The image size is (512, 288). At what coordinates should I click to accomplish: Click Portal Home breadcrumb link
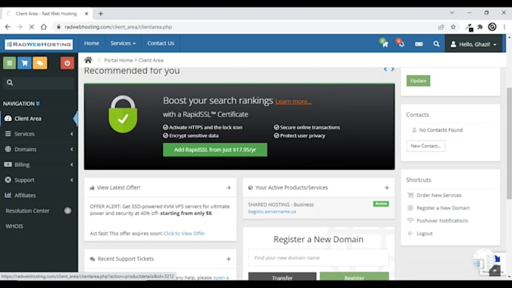tap(118, 60)
